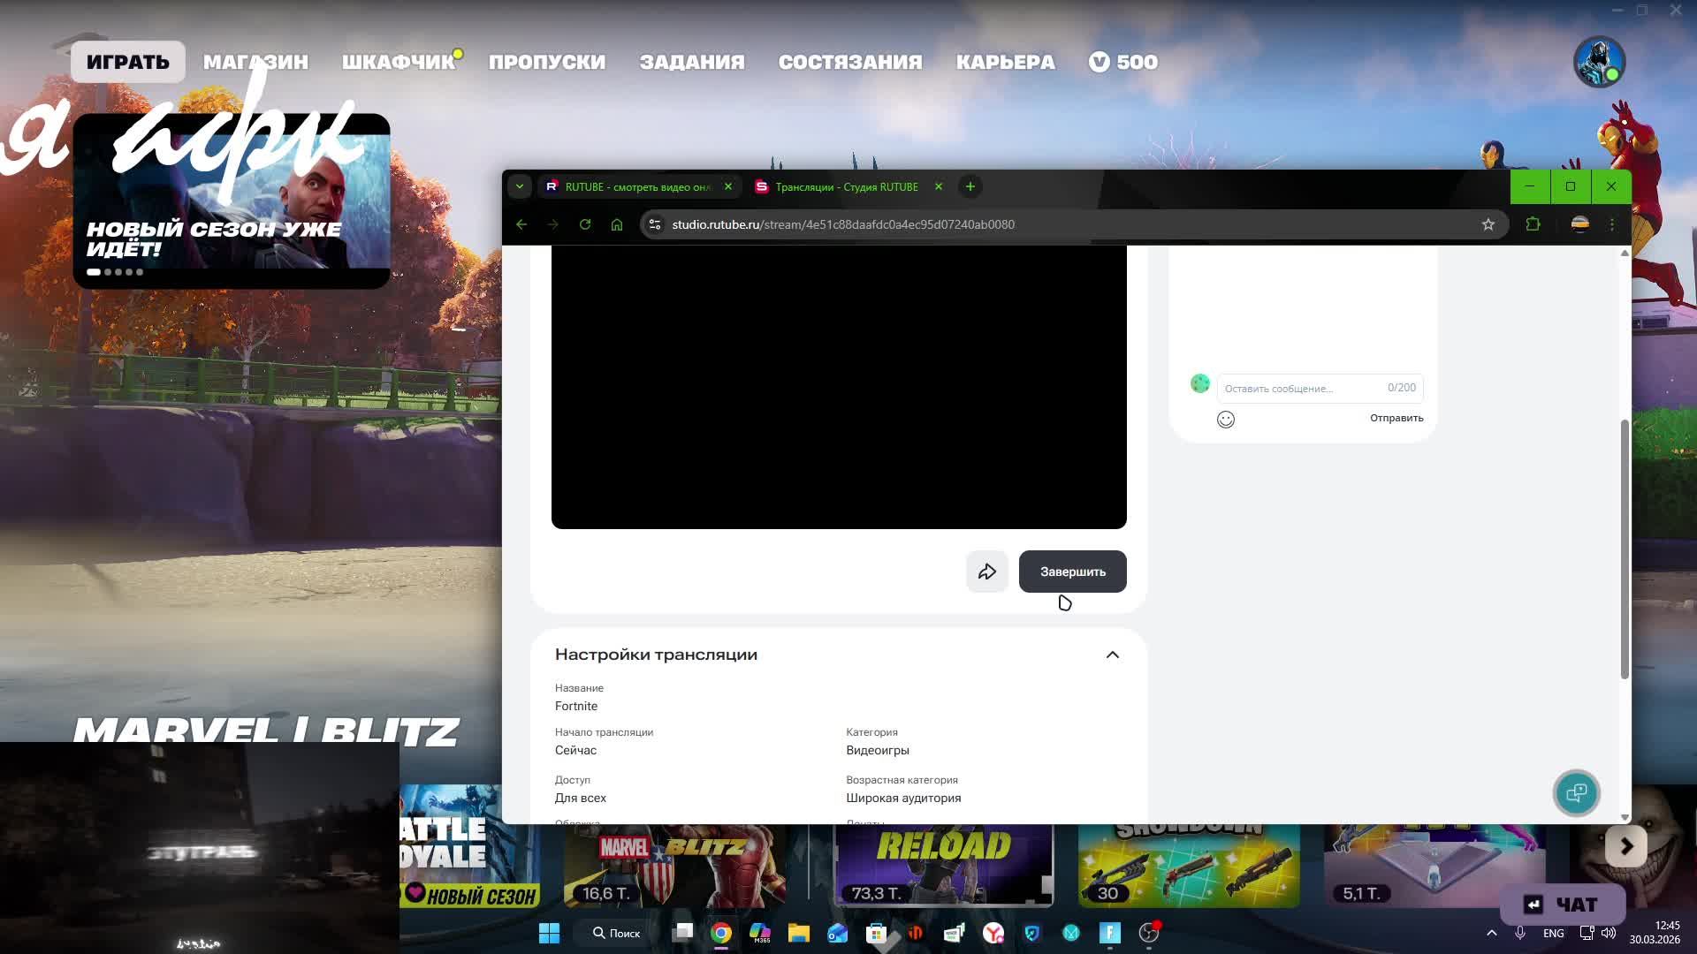Open the КАРЬЕРА tab in Fortnite
This screenshot has height=954, width=1697.
click(x=1006, y=62)
